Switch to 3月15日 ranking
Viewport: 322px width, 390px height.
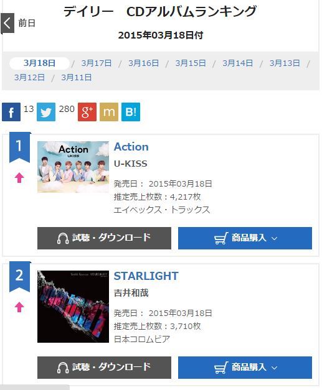[x=191, y=63]
